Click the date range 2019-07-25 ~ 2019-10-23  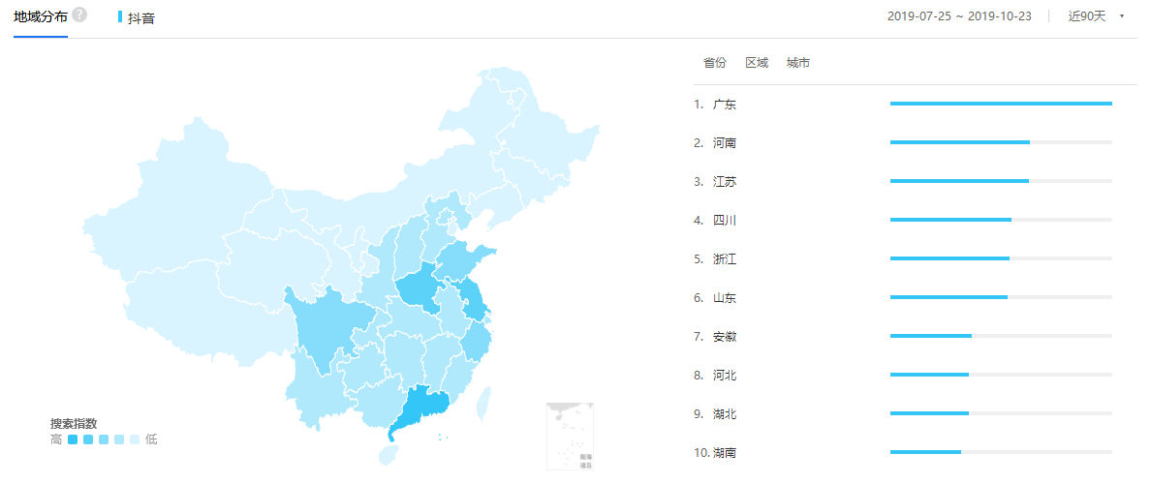click(x=959, y=16)
